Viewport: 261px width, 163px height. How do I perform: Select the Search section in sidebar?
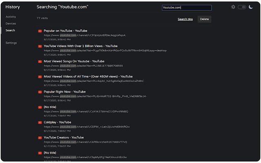click(10, 30)
